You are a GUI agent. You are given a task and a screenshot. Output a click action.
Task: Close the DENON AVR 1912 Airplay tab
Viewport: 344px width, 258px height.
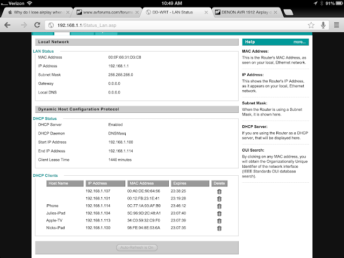275,12
